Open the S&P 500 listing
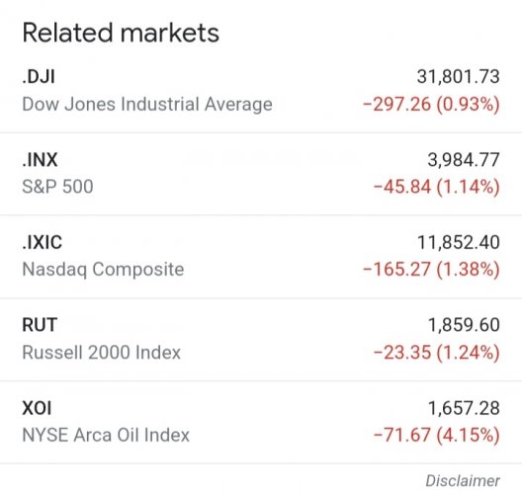The width and height of the screenshot is (522, 494). click(57, 187)
